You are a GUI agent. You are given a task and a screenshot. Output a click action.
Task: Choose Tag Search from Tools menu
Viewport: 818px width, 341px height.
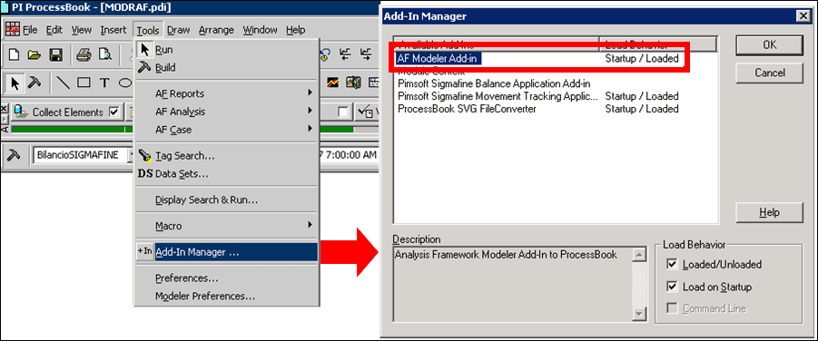click(x=226, y=156)
